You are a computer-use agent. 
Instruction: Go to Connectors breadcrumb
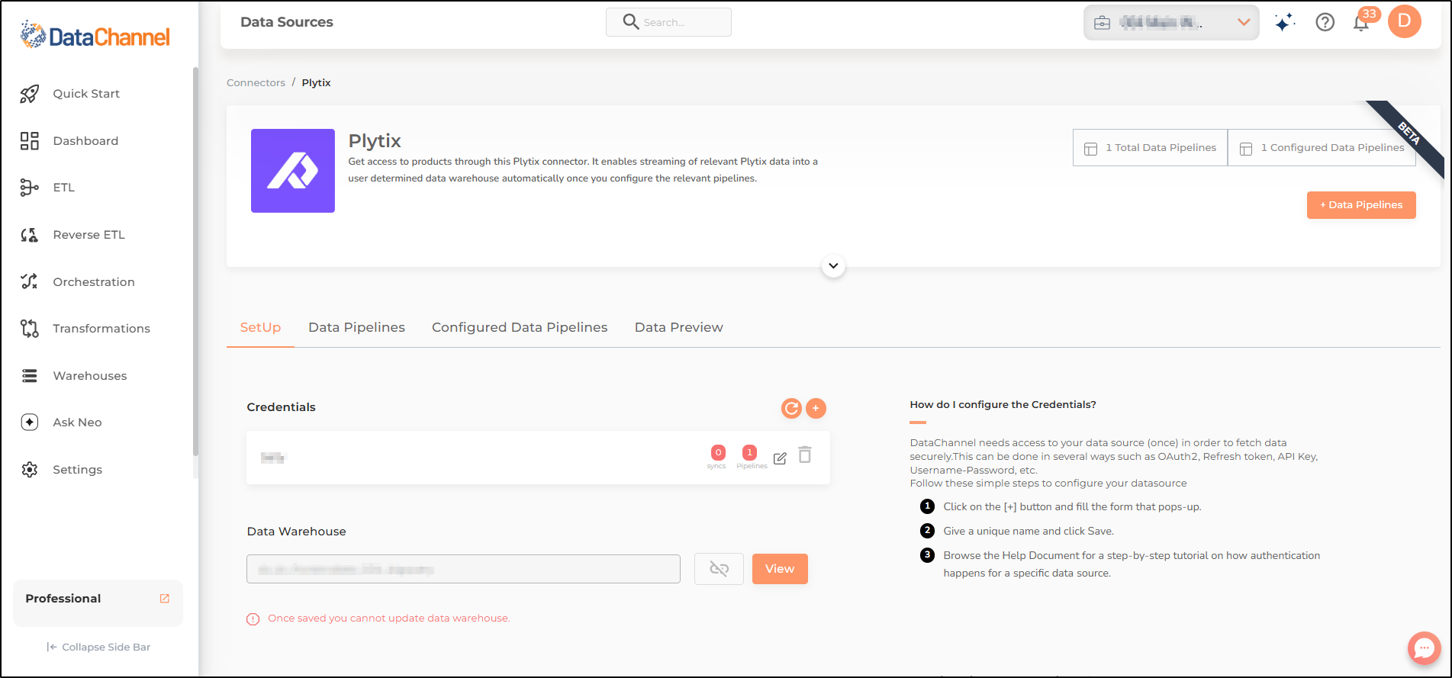pyautogui.click(x=256, y=82)
